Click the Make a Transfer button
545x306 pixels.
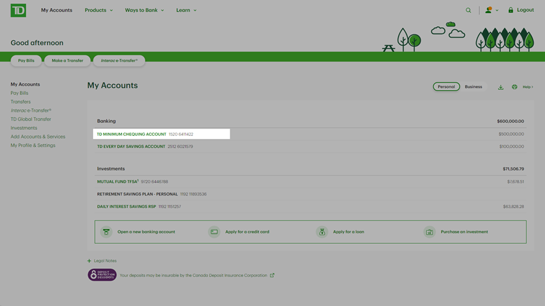[67, 61]
